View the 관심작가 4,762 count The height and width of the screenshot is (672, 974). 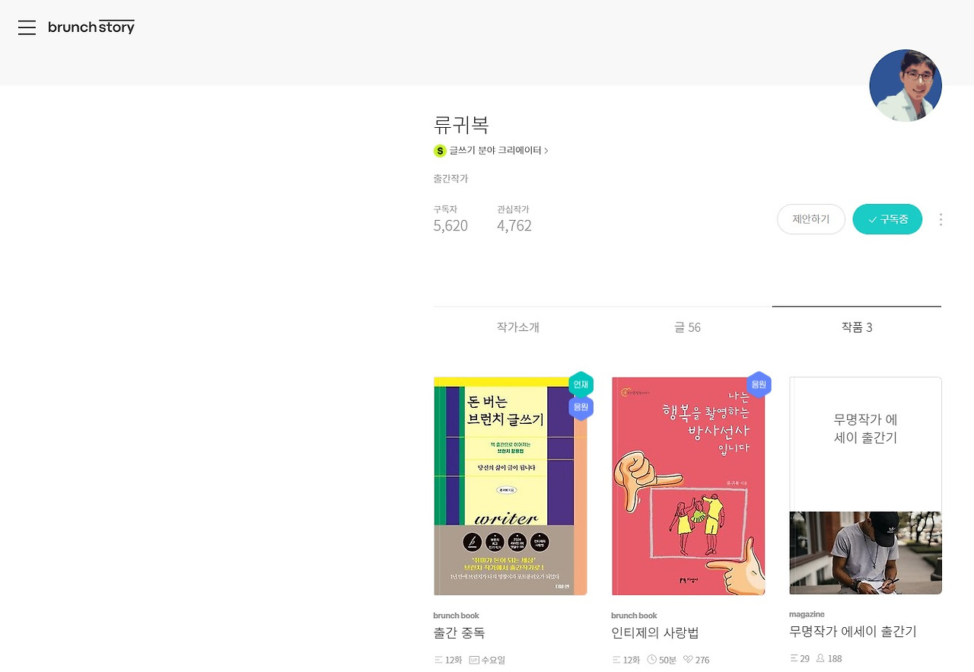coord(514,219)
